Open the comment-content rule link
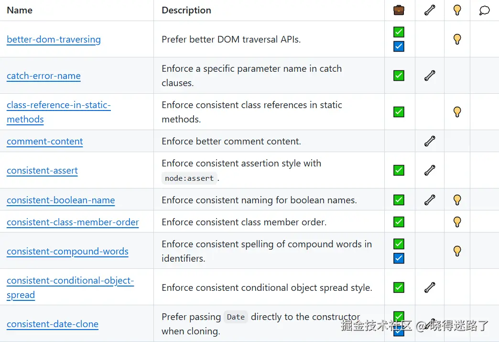The width and height of the screenshot is (499, 342). tap(45, 142)
